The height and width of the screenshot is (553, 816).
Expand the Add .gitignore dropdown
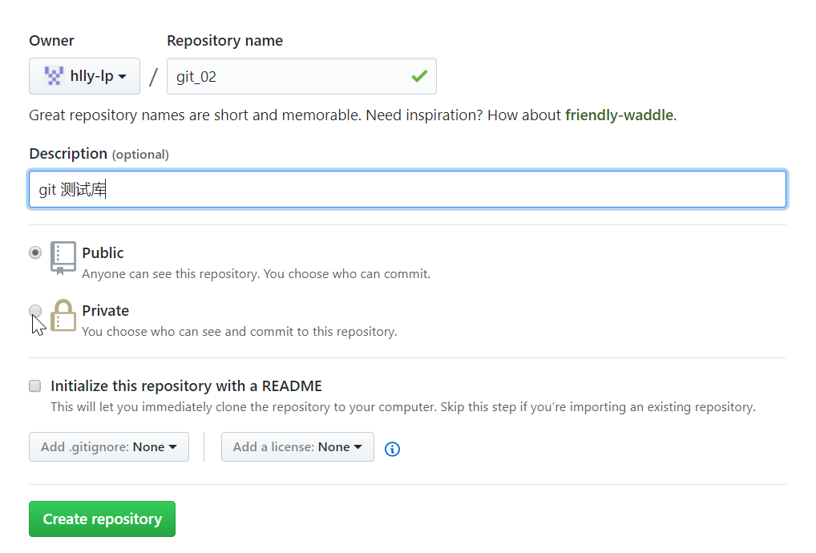click(109, 447)
